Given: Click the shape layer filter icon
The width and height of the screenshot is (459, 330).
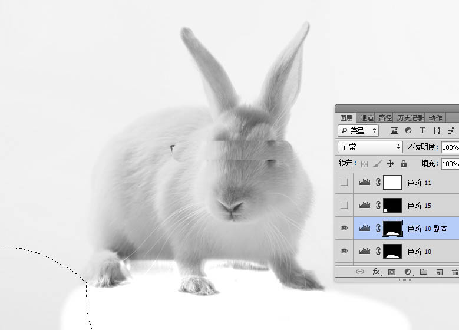Looking at the screenshot, I should pos(437,130).
